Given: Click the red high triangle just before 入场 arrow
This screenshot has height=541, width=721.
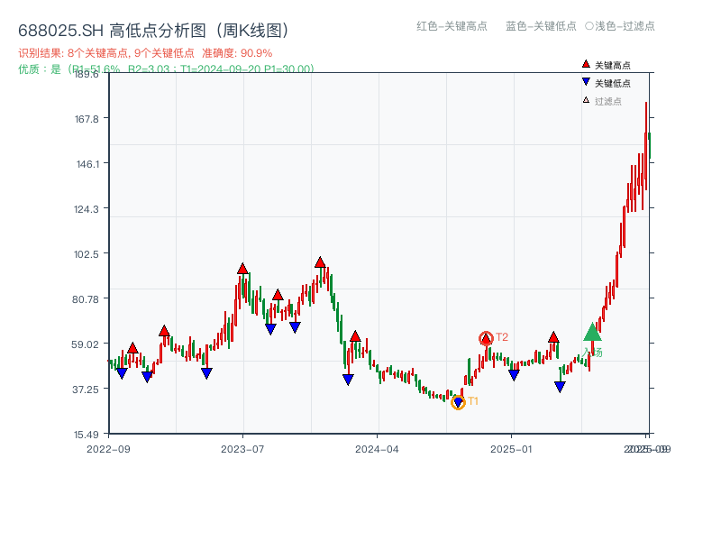Looking at the screenshot, I should point(553,338).
